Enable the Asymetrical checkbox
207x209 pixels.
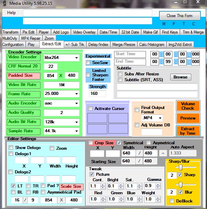[148, 143]
